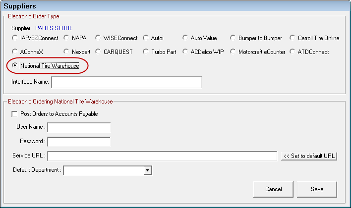Viewport: 351px width, 208px height.
Task: Select the Turbo Part option
Action: tap(146, 52)
